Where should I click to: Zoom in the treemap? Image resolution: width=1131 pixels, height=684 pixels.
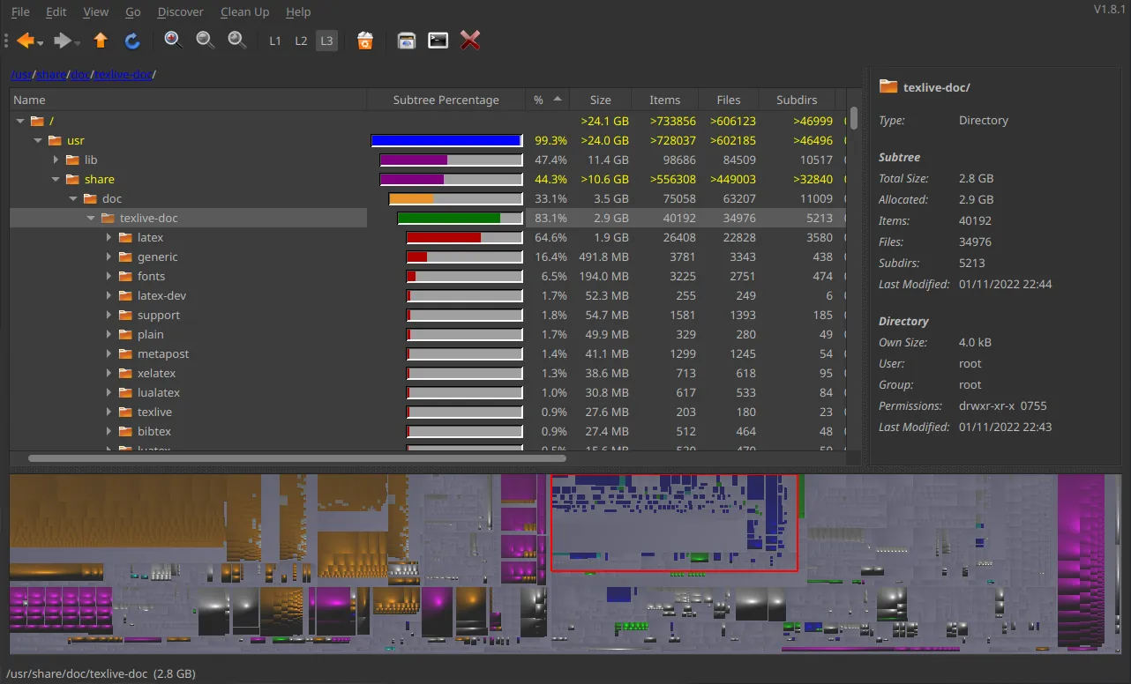click(173, 41)
